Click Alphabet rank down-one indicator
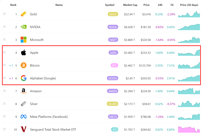Screen dimensions: 203x135 [x=11, y=78]
